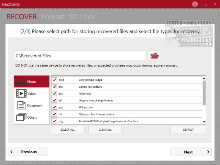Click the SELECT ALL button
Viewport: 220px width, 165px height.
click(68, 130)
